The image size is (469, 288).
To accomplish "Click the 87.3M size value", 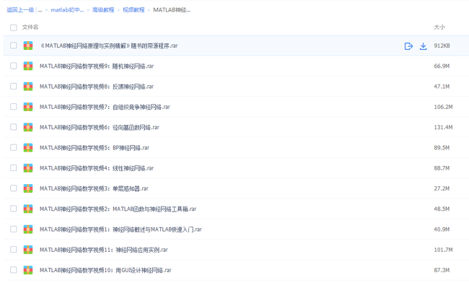I will pos(442,271).
